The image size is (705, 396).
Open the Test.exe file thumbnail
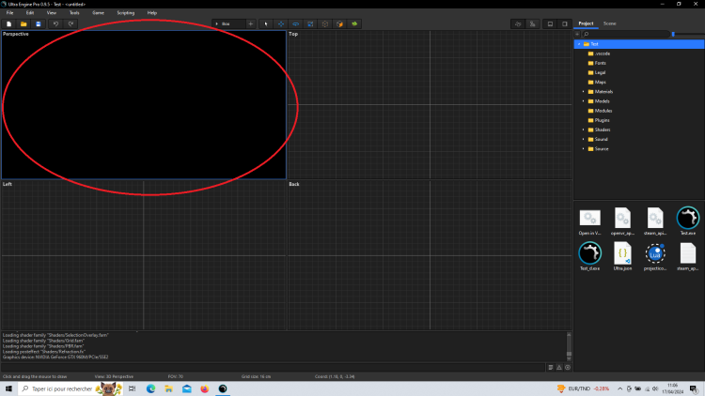coord(688,219)
